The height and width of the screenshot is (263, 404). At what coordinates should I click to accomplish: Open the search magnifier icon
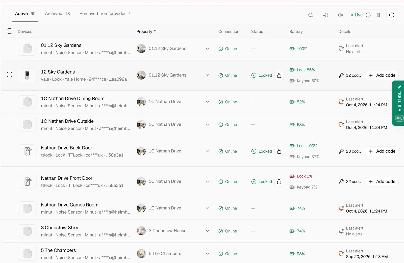(x=311, y=15)
